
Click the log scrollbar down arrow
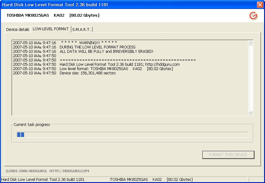tap(250, 113)
